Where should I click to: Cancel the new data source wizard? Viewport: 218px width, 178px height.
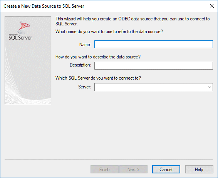click(x=166, y=169)
